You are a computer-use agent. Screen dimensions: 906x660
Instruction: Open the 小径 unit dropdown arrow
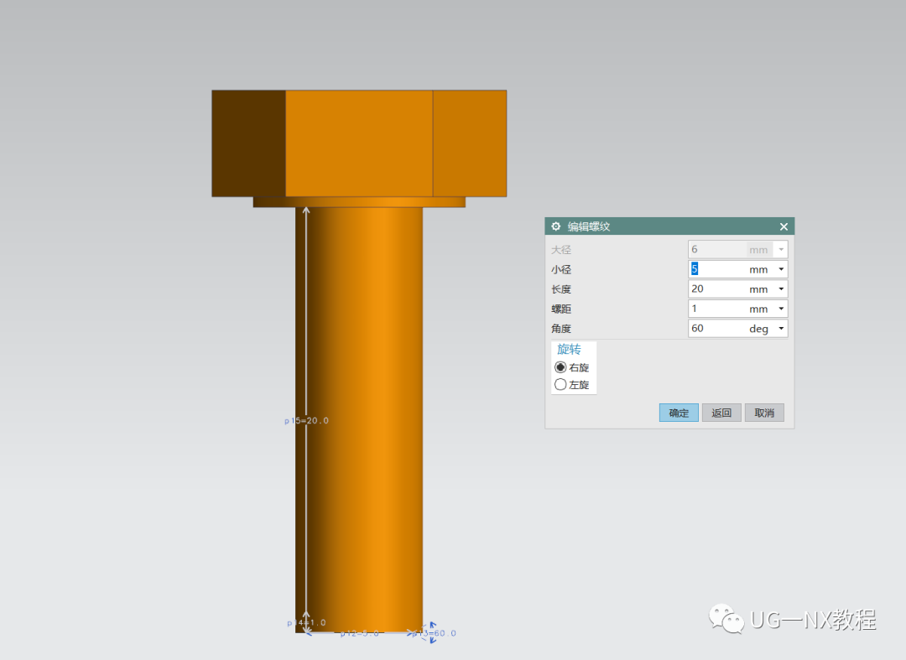tap(781, 269)
